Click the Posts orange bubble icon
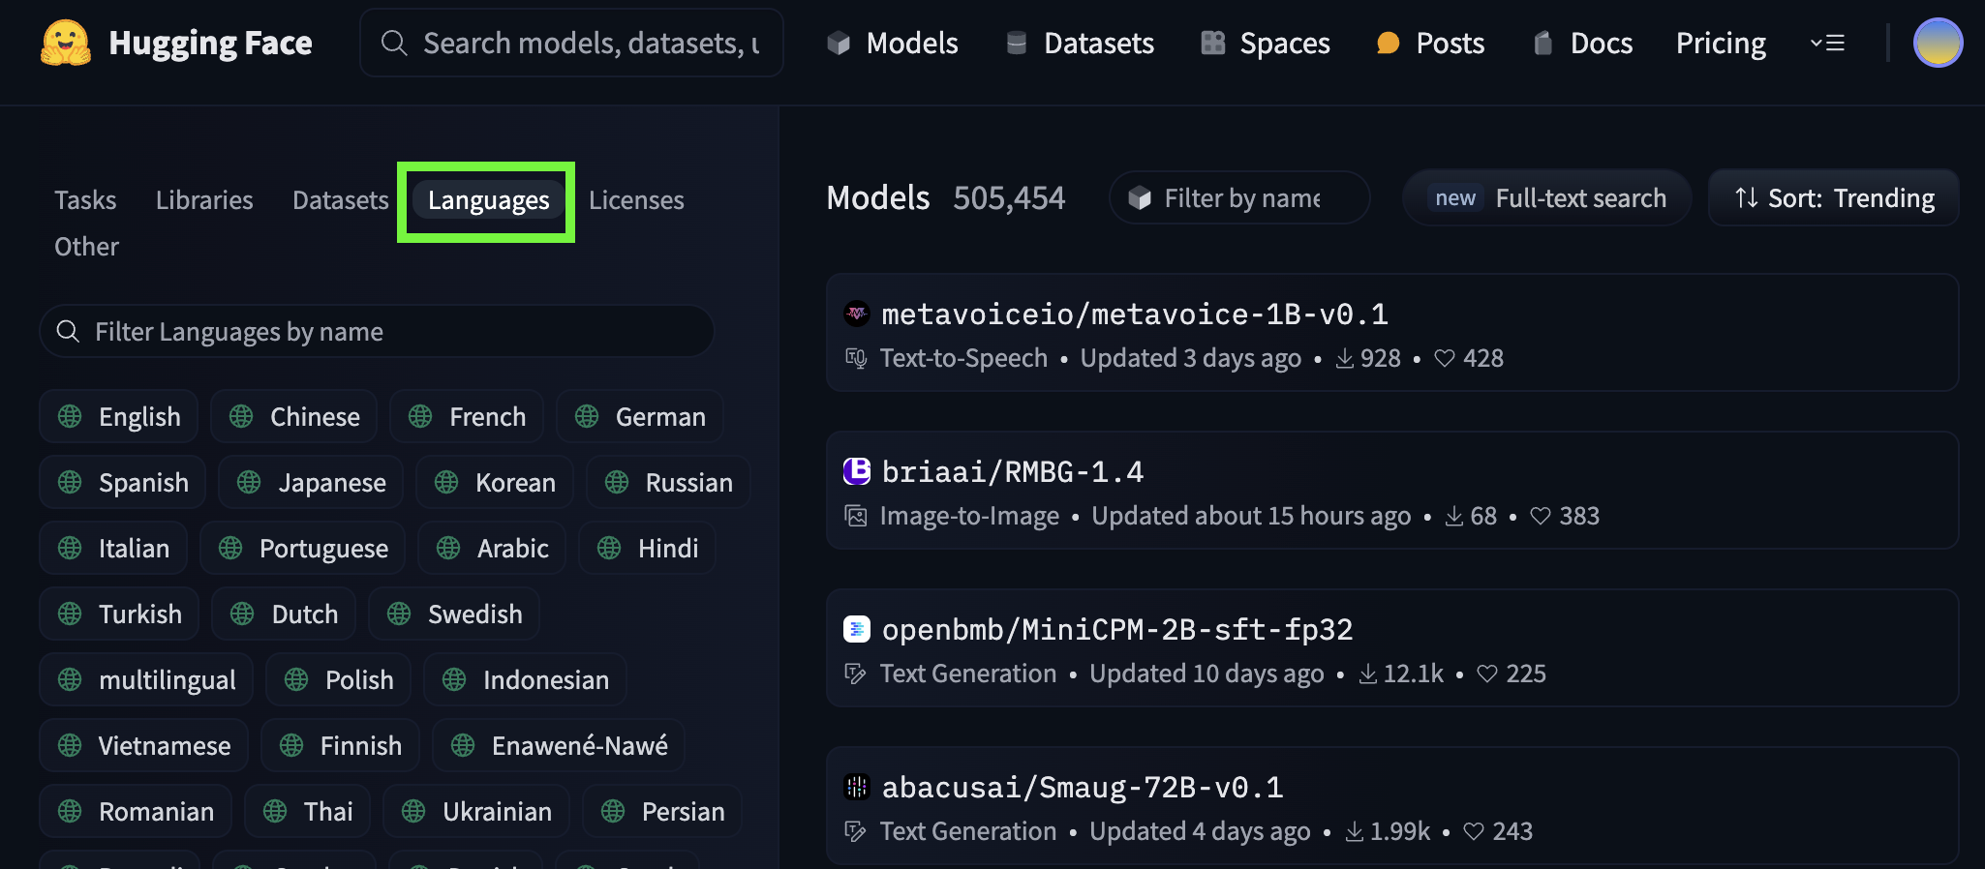The image size is (1985, 869). pyautogui.click(x=1388, y=43)
